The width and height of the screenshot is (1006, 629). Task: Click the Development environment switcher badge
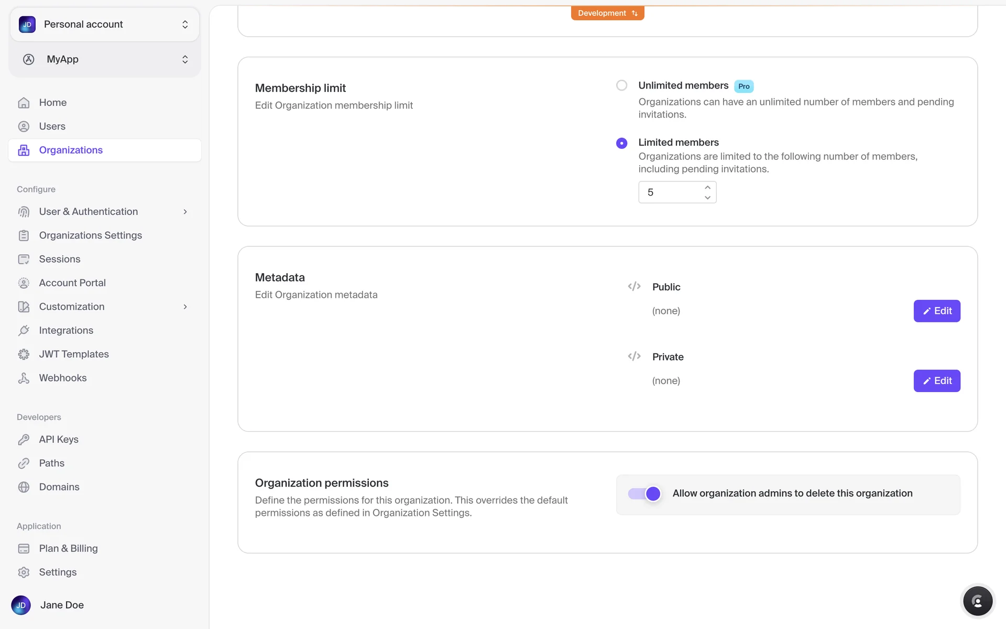tap(607, 13)
